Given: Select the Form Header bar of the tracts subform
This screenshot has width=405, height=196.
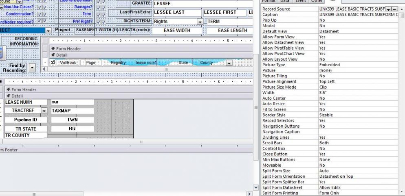Looking at the screenshot, I should coord(128,89).
